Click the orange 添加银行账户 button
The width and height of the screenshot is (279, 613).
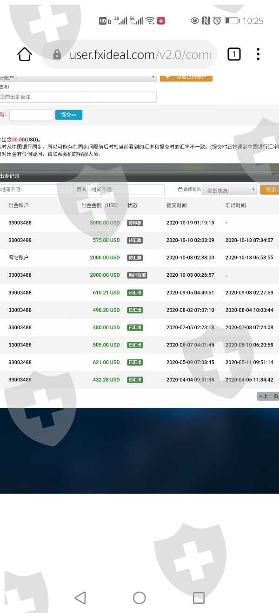point(186,77)
